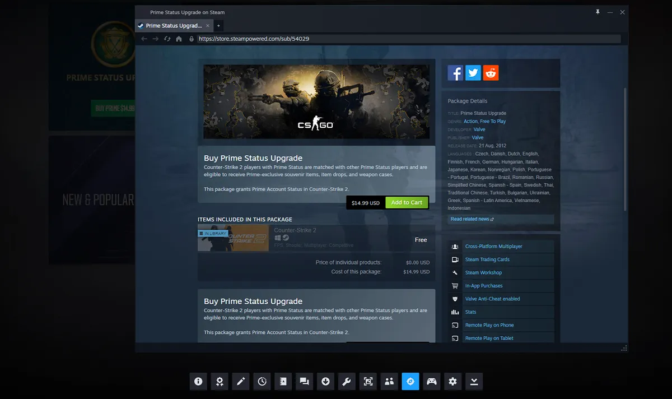Click the Steam Trading Cards icon

(455, 259)
